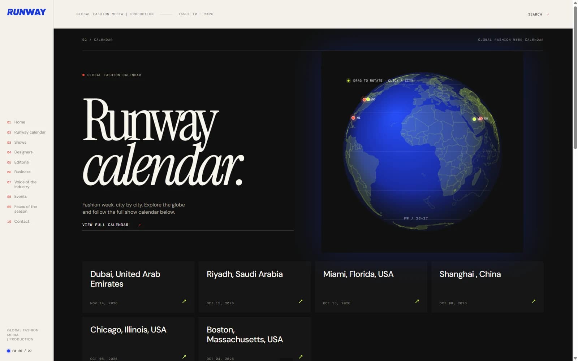Go to Home in the sidebar
Screen dimensions: 578x361
pos(20,122)
